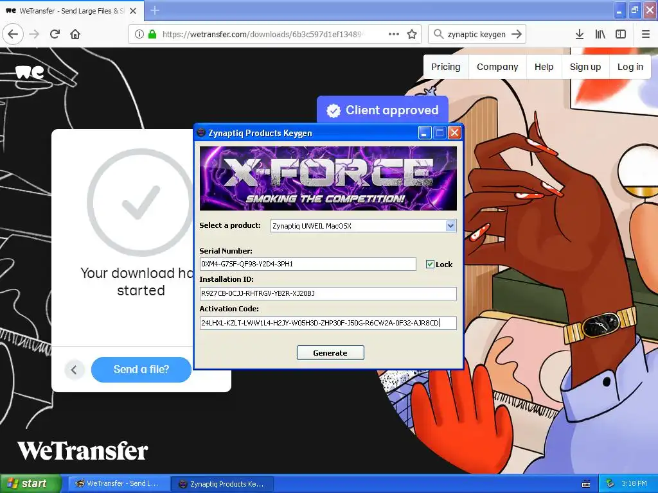Viewport: 658px width, 493px height.
Task: Open the Company menu item
Action: tap(497, 67)
